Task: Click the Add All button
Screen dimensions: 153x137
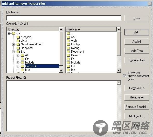Action: point(137,42)
